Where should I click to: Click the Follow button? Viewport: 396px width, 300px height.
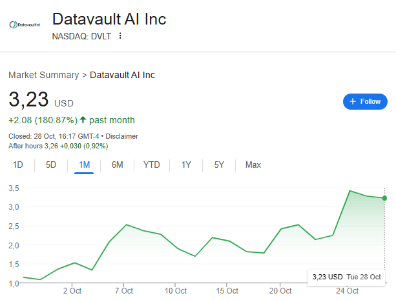(365, 101)
